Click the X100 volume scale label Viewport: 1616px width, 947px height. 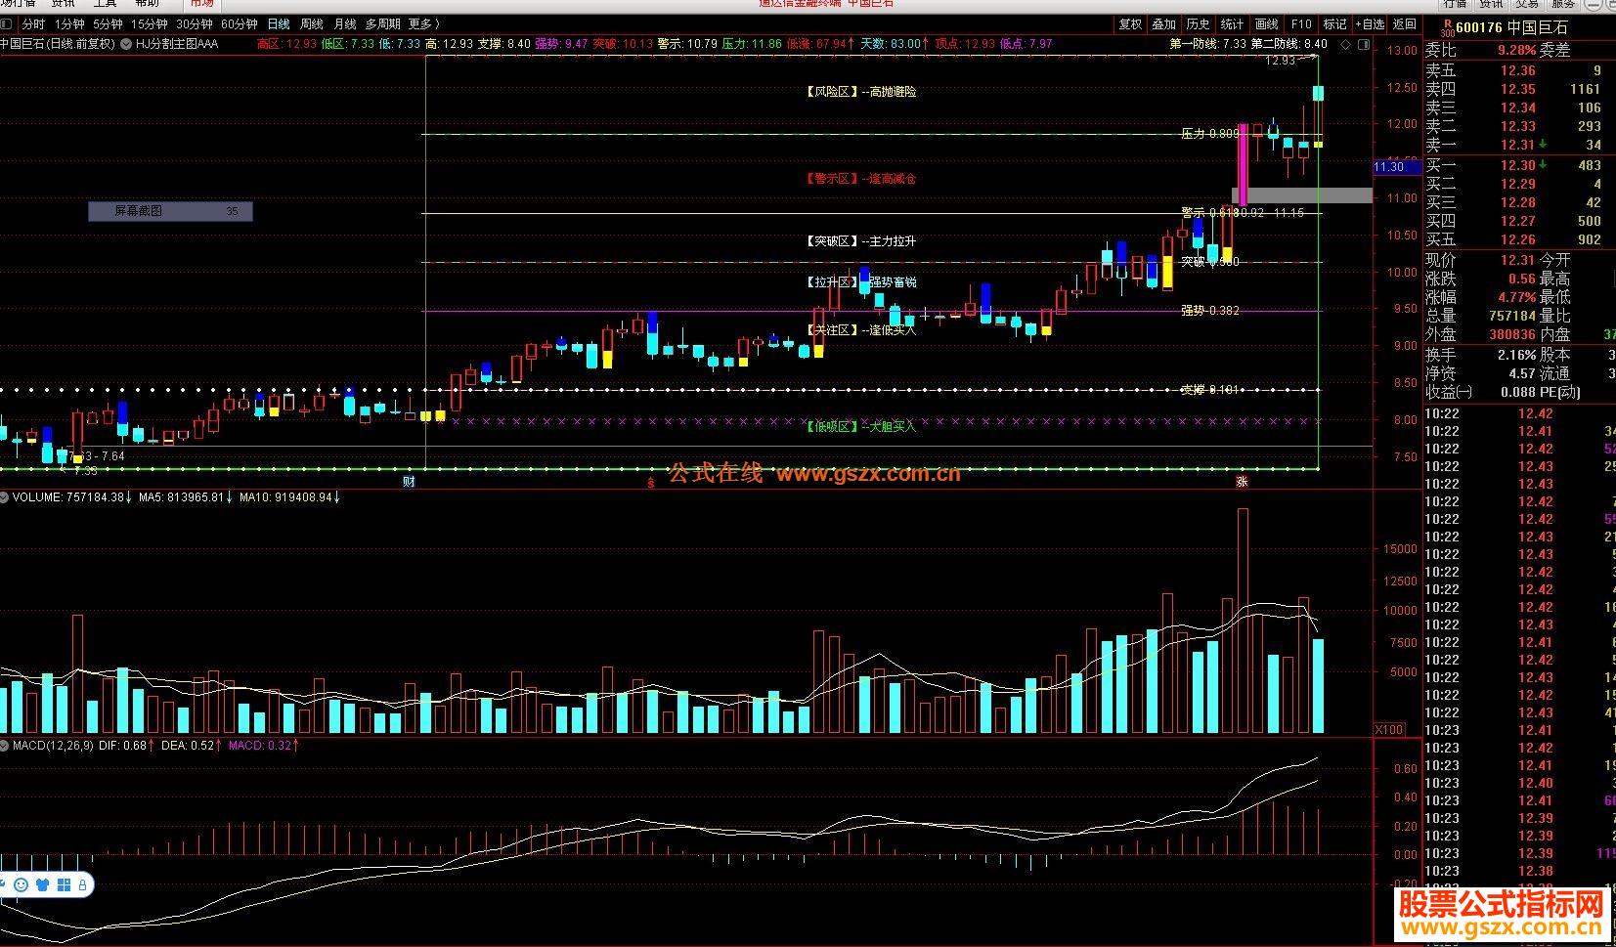click(x=1388, y=729)
